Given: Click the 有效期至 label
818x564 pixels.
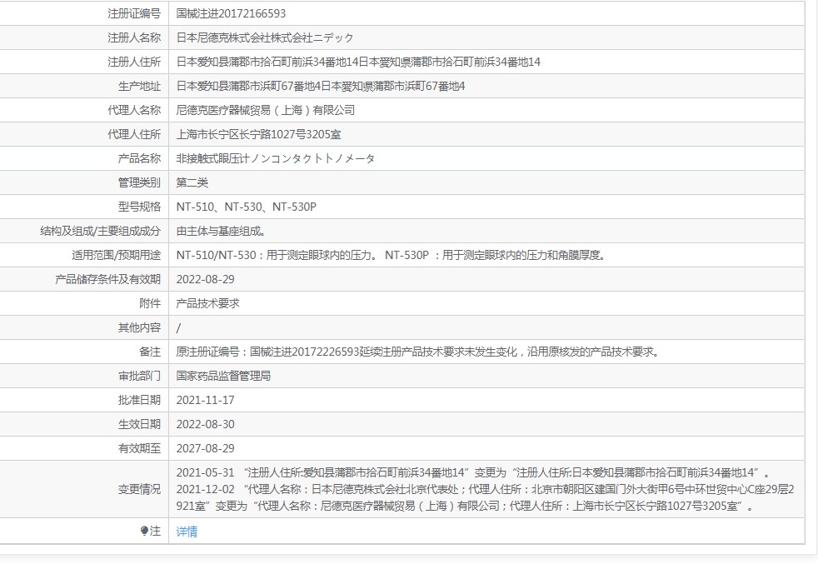Looking at the screenshot, I should click(139, 449).
